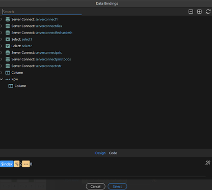Switch to the Design tab
Image resolution: width=212 pixels, height=190 pixels.
[x=100, y=153]
